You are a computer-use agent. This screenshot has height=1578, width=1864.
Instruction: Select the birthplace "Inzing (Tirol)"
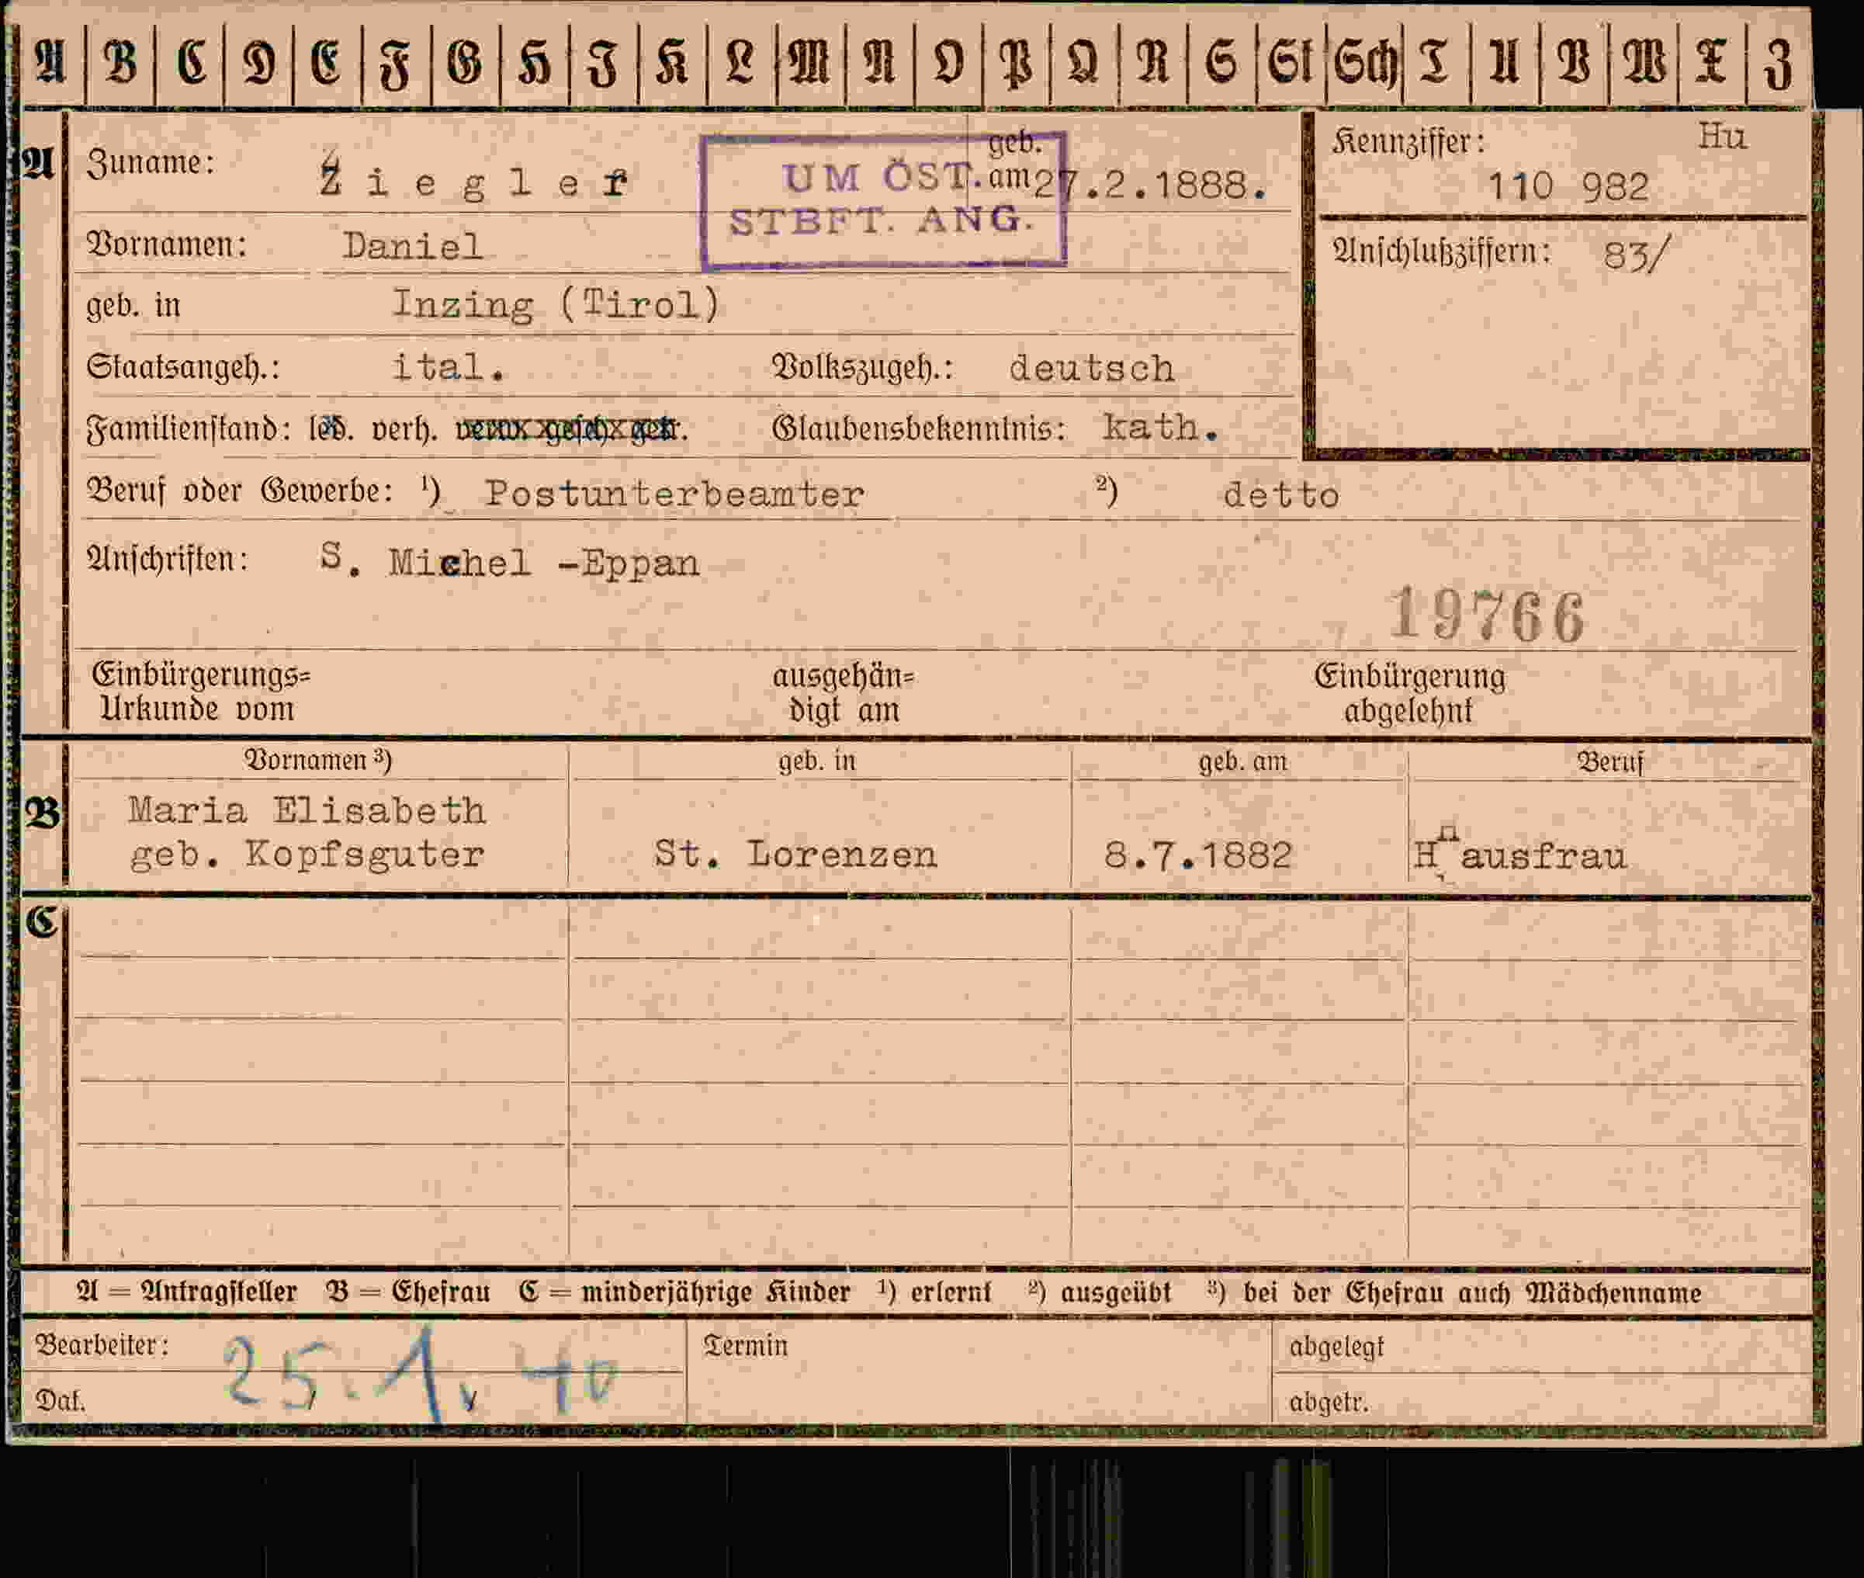556,305
